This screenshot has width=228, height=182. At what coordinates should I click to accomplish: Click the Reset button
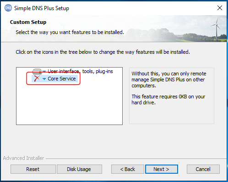(x=33, y=169)
